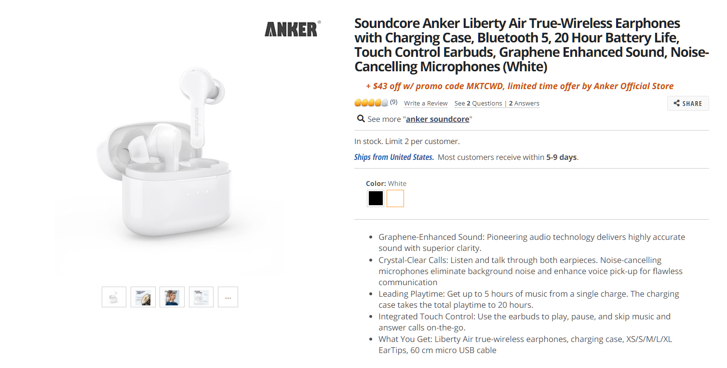View the third thumbnail with woman wearing earbuds
The width and height of the screenshot is (727, 368).
tap(172, 297)
